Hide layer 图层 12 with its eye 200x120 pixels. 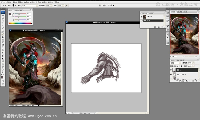tap(171, 70)
